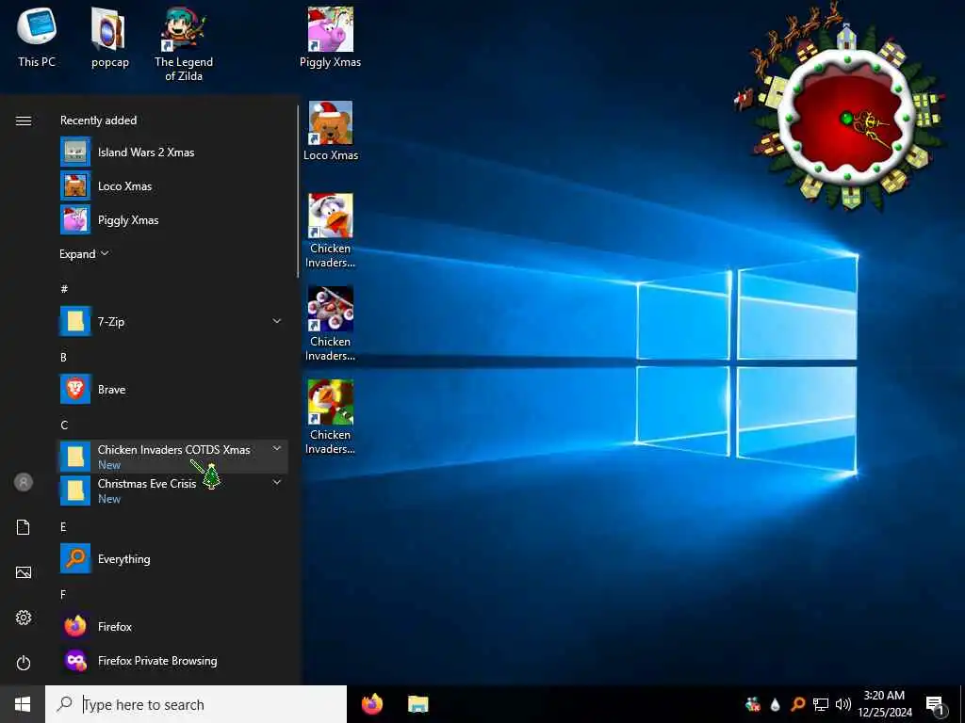Launch The Legend of Zilda shortcut
The height and width of the screenshot is (723, 965).
pyautogui.click(x=184, y=44)
